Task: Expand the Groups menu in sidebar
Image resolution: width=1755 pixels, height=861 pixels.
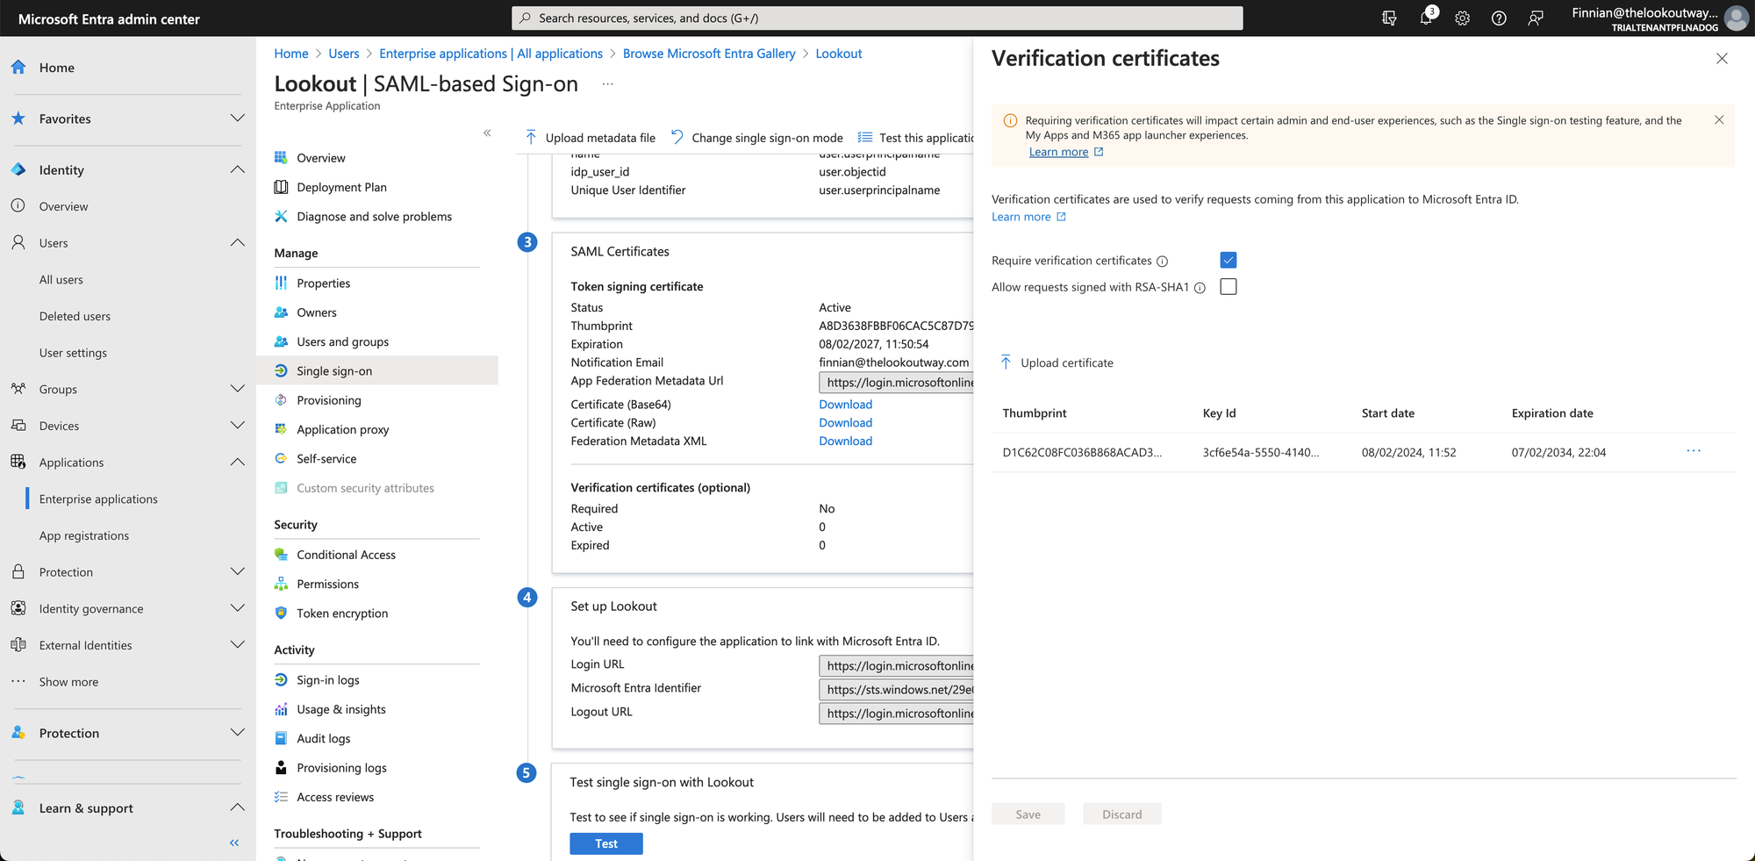Action: (x=237, y=389)
